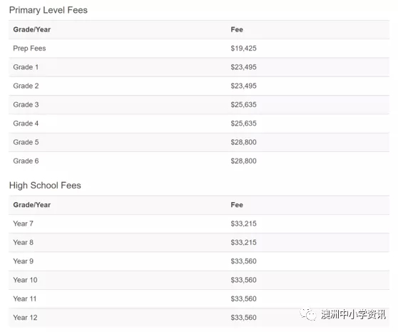The height and width of the screenshot is (332, 398).
Task: Click the primary table Grade/Year header
Action: click(31, 29)
